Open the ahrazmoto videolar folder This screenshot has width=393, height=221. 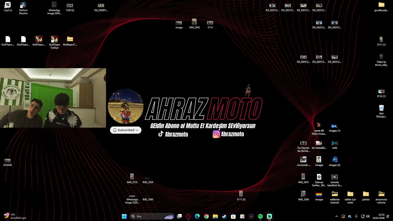tap(381, 197)
